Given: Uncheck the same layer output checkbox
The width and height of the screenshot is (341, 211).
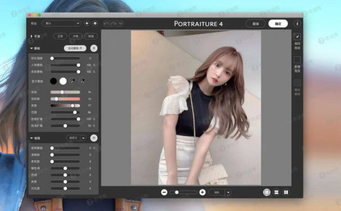Looking at the screenshot, I should click(x=297, y=37).
